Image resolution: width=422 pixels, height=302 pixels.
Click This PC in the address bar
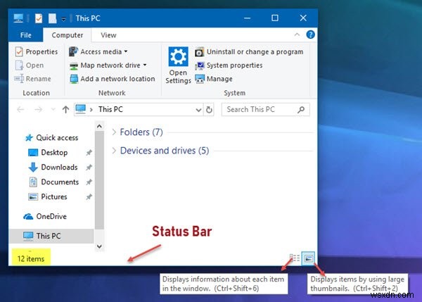[110, 109]
